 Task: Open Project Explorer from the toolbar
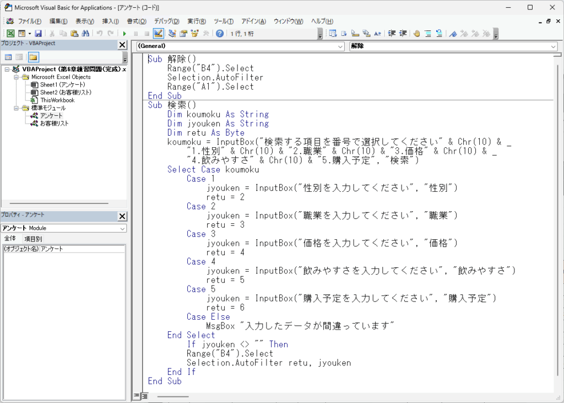[172, 34]
